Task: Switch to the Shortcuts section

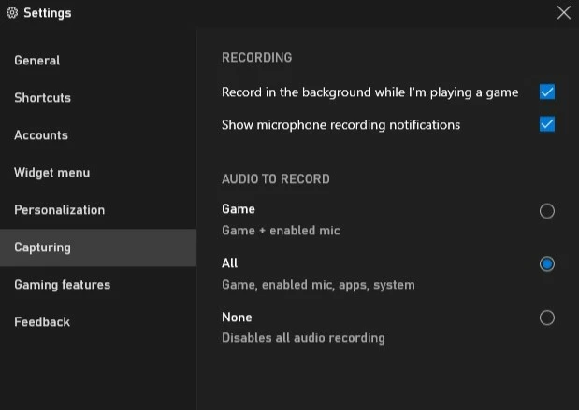Action: pos(42,98)
